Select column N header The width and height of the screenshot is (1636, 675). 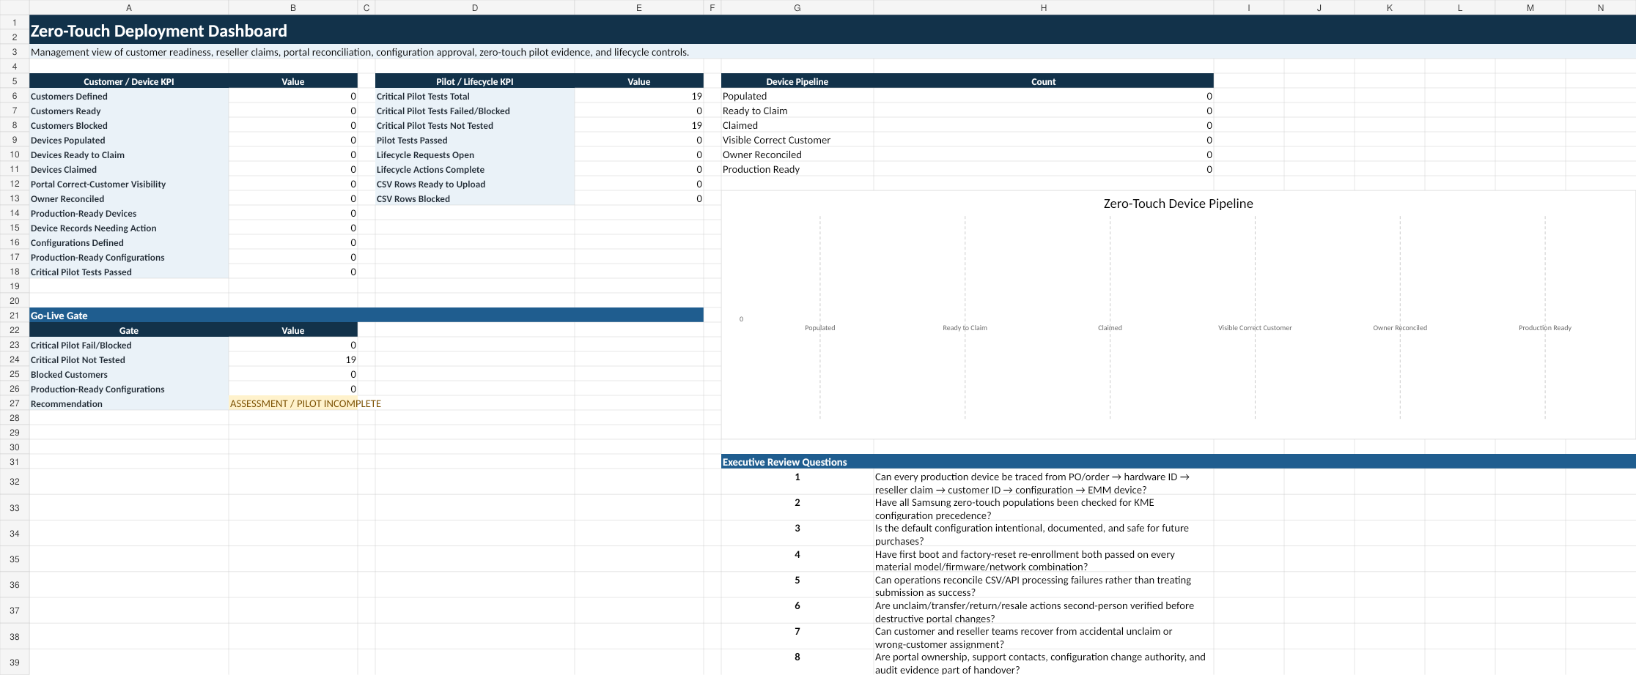click(1600, 7)
